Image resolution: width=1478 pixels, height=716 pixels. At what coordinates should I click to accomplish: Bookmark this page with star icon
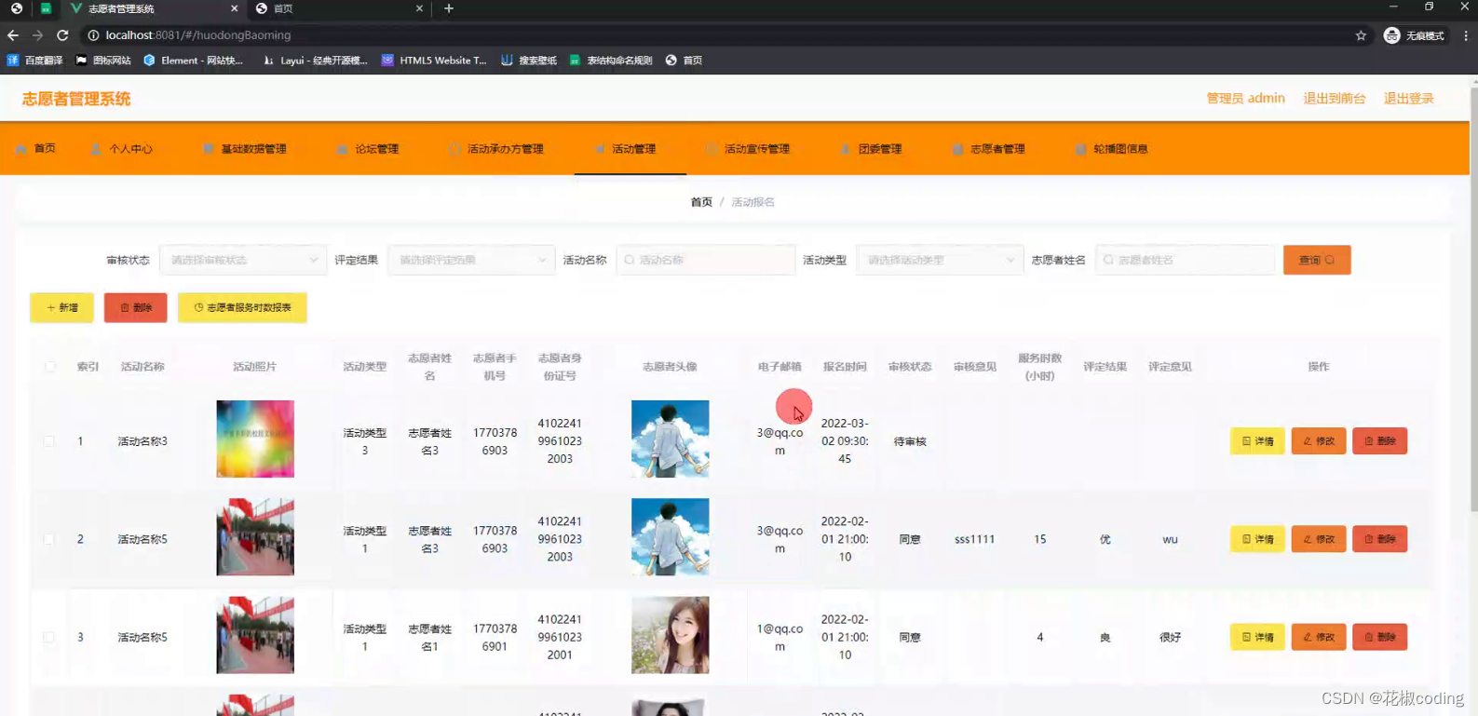(x=1361, y=35)
